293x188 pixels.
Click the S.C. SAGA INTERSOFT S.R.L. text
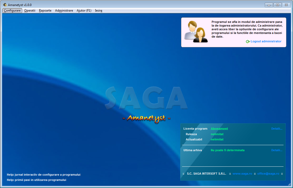click(207, 174)
